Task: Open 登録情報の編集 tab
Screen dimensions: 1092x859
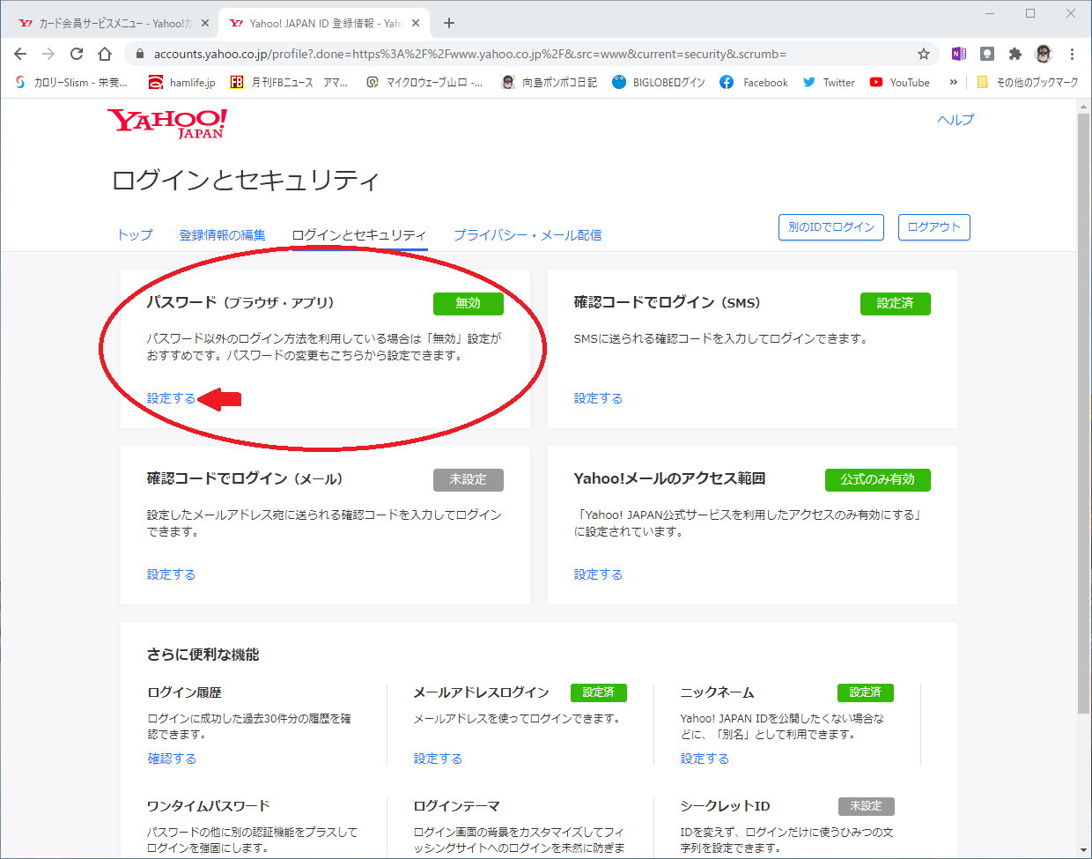Action: tap(222, 235)
